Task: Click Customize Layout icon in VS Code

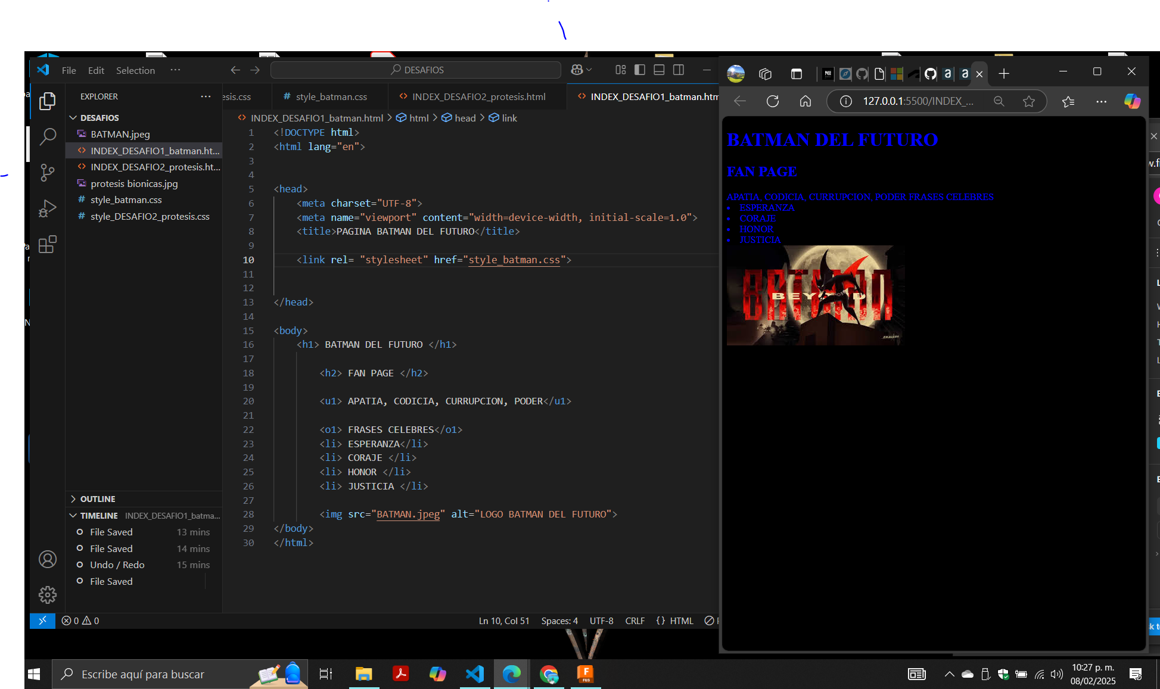Action: pyautogui.click(x=620, y=70)
